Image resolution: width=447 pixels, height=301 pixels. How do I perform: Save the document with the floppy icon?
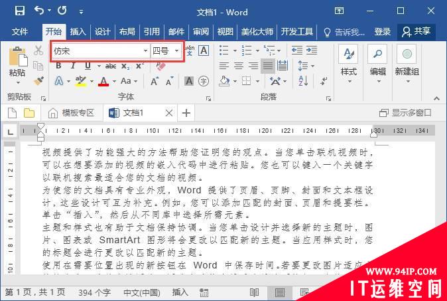(20, 11)
